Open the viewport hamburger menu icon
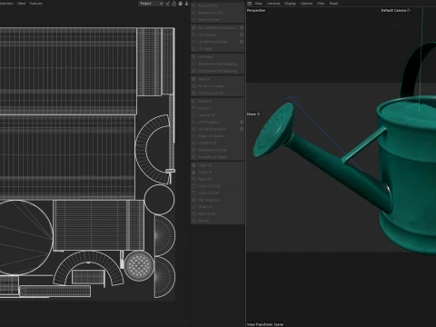The image size is (436, 327). [250, 4]
